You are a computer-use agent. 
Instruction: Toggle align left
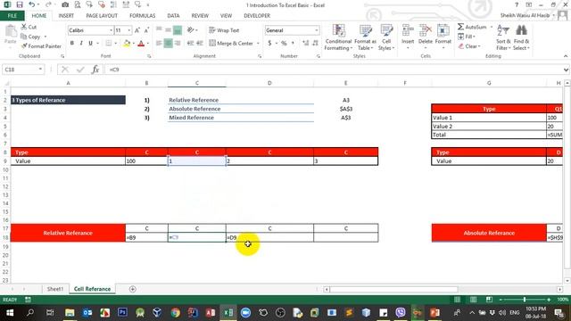pos(159,44)
